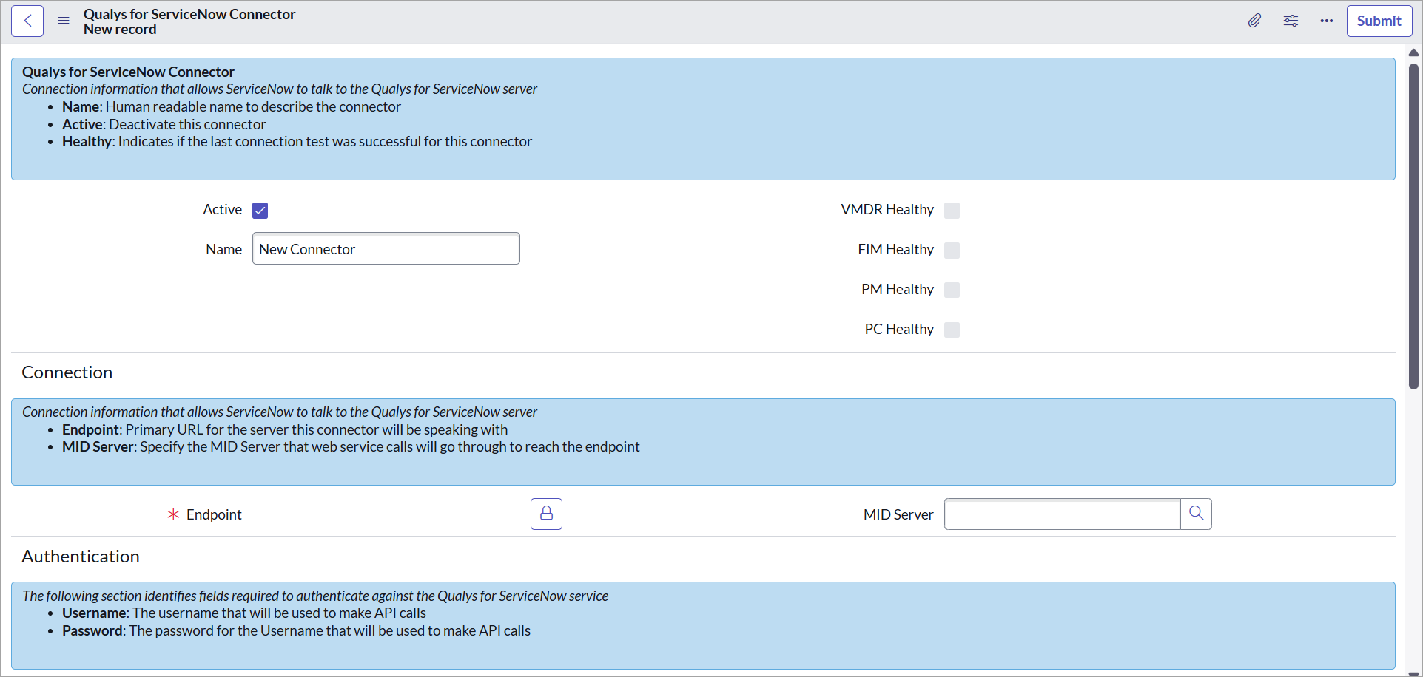This screenshot has height=677, width=1423.
Task: Toggle the FIM Healthy checkbox
Action: tap(952, 251)
